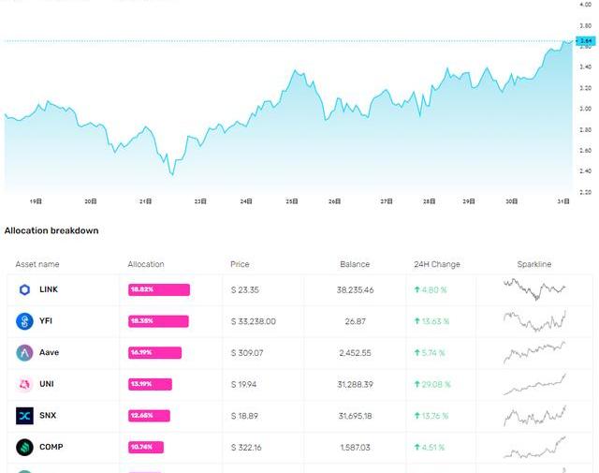The image size is (599, 473).
Task: Click the 3.64 current price label
Action: 586,41
